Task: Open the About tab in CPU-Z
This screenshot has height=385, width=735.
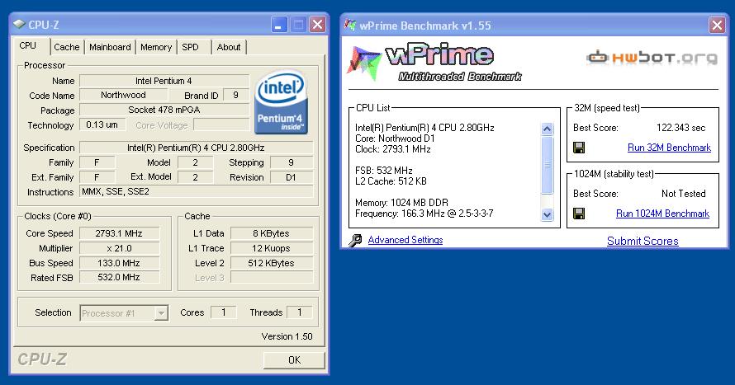Action: pyautogui.click(x=229, y=47)
